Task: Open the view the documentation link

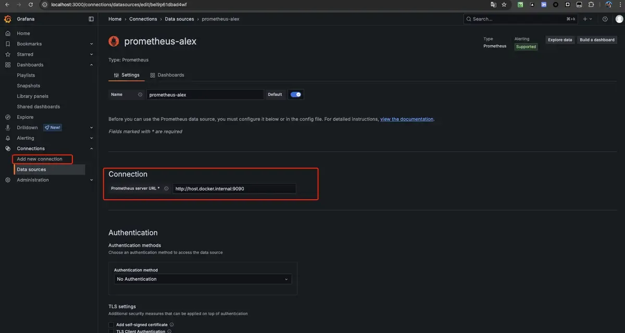Action: point(407,119)
